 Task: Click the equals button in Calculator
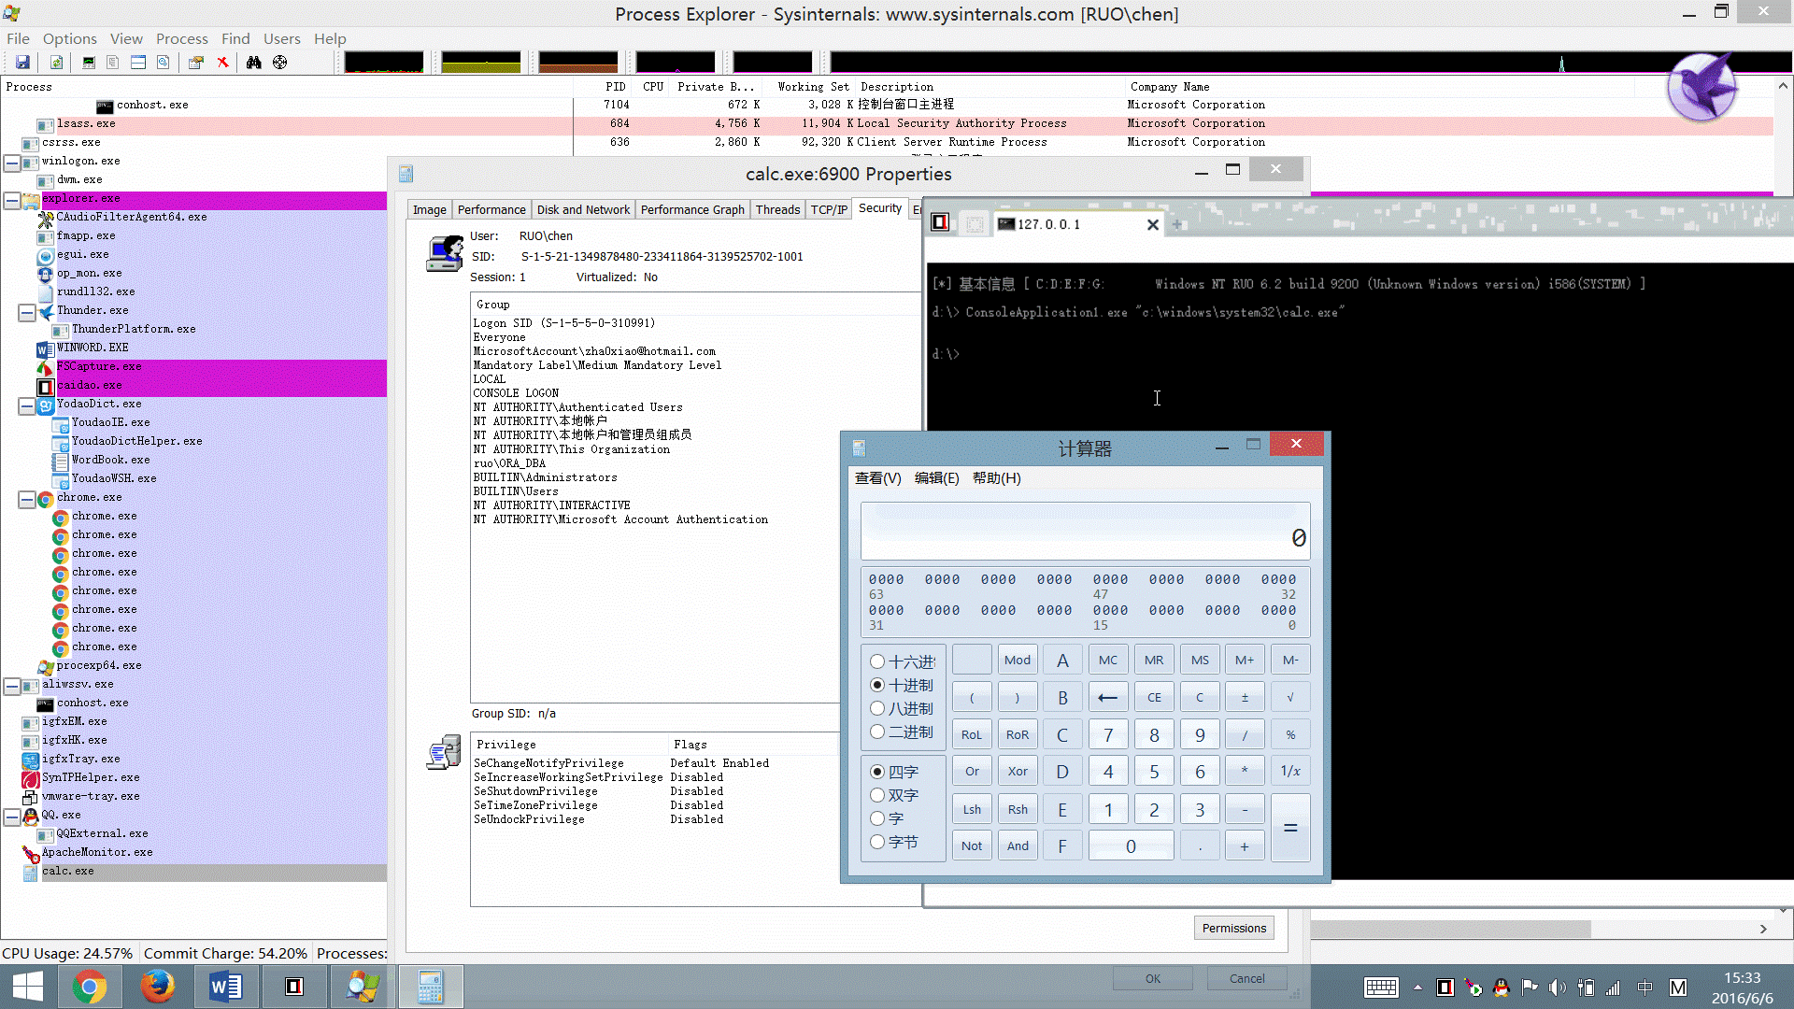[x=1290, y=828]
